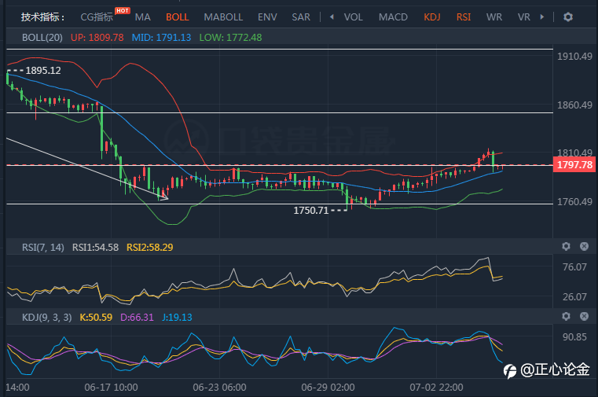Click the red HOT badge
The image size is (598, 397).
[123, 11]
